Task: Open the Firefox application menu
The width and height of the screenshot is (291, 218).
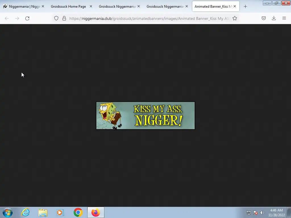Action: 284,18
